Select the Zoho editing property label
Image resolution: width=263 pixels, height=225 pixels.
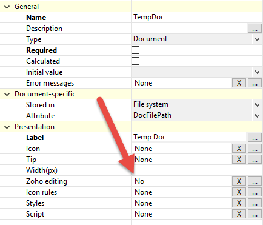(47, 181)
